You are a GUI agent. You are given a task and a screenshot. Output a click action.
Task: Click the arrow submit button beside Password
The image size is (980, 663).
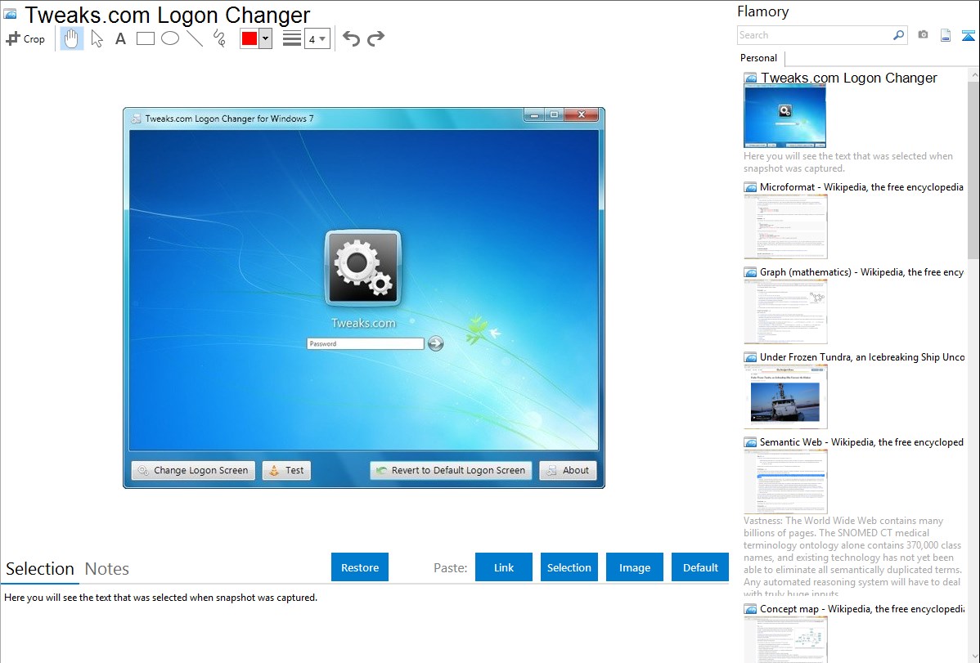point(436,343)
